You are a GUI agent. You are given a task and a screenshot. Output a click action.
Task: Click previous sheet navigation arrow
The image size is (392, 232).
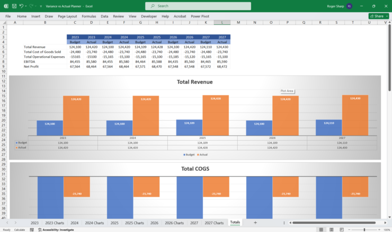pos(7,222)
